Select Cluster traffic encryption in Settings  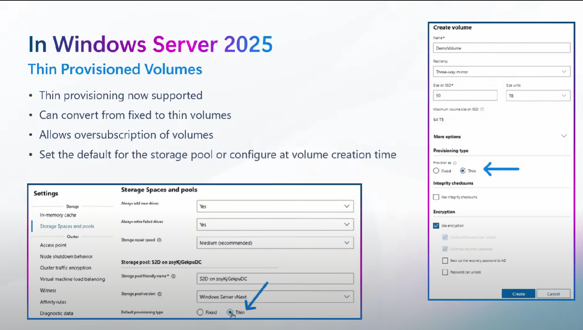click(66, 268)
